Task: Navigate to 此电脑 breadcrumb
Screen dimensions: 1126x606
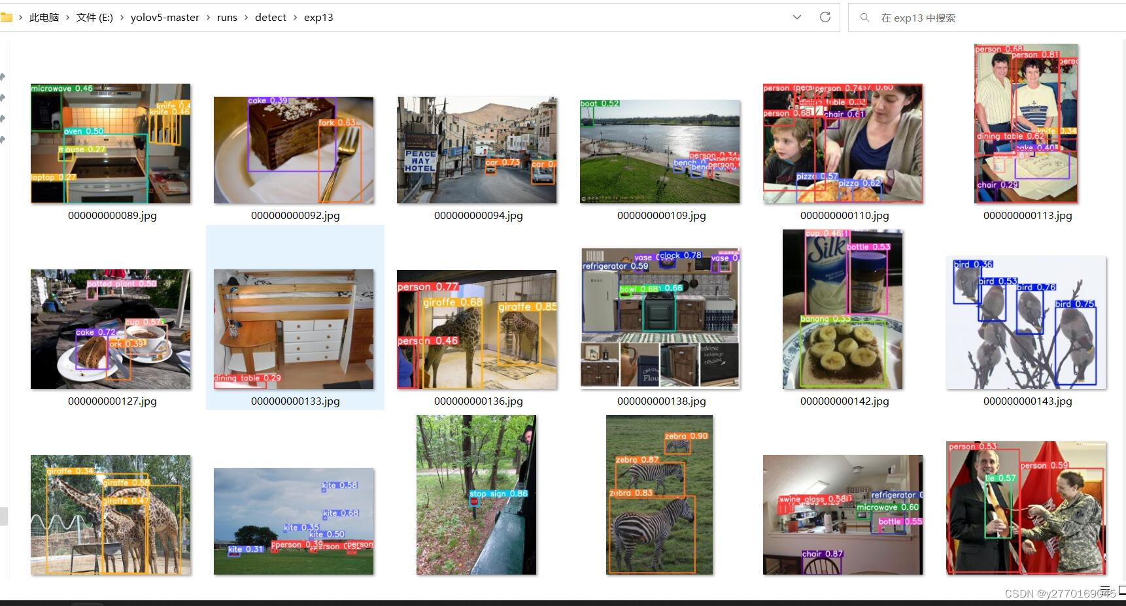Action: click(44, 18)
